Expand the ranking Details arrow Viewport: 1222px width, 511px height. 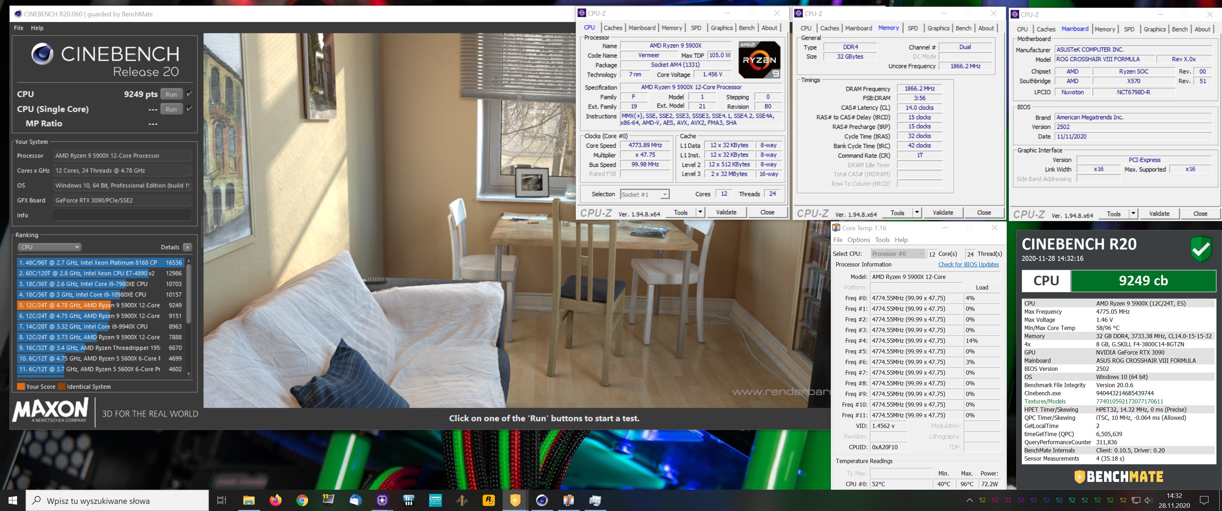(x=188, y=247)
